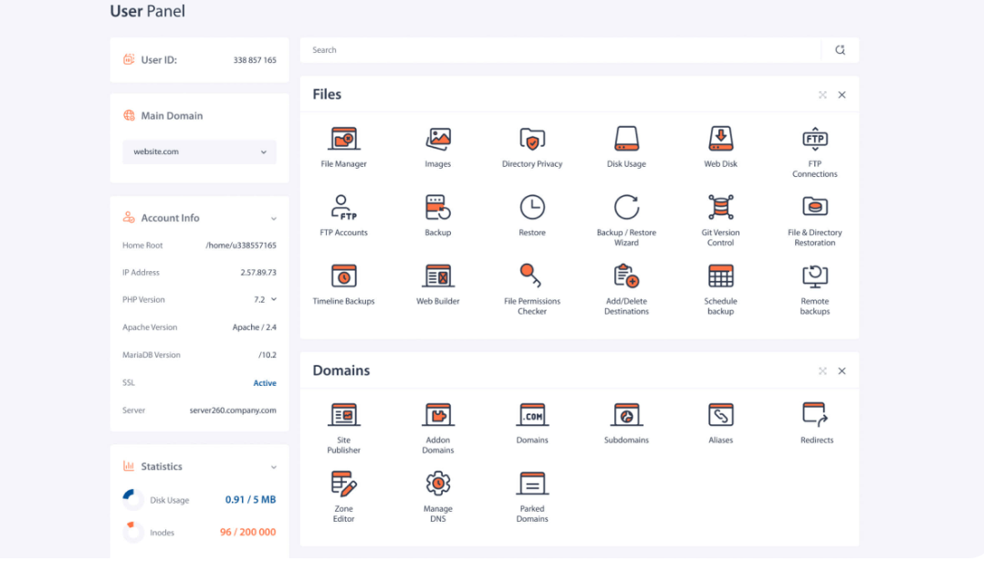Click the search magnifier button
984x561 pixels.
(840, 50)
